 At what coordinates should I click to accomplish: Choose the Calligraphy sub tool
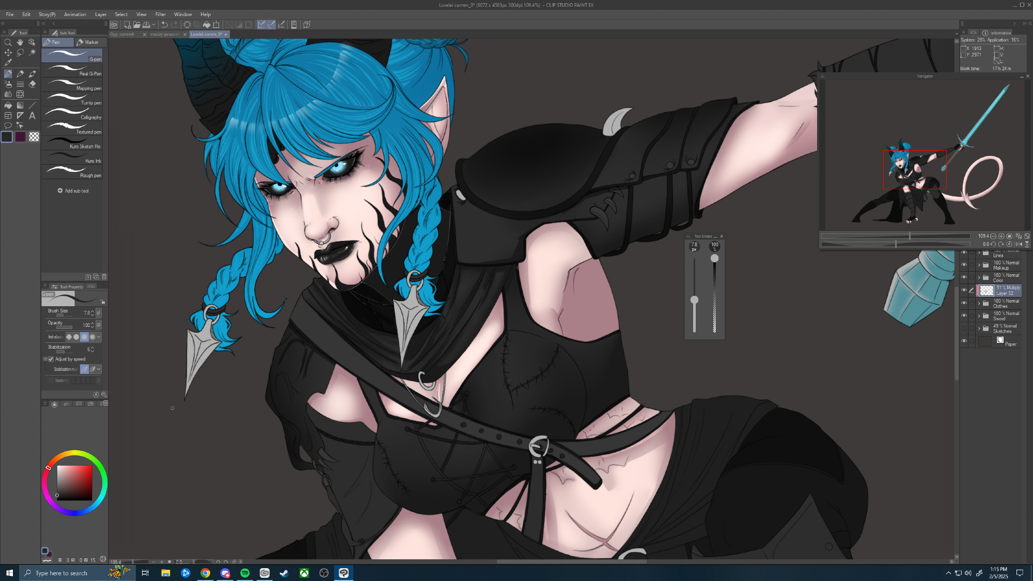click(72, 114)
